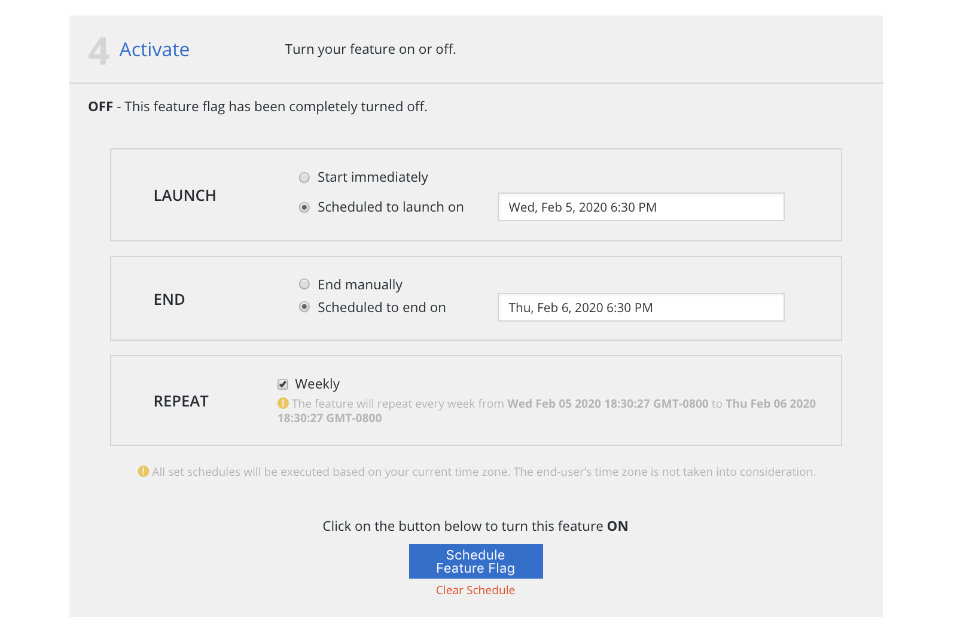Click the LAUNCH section label
Viewport: 957px width, 642px height.
point(185,195)
